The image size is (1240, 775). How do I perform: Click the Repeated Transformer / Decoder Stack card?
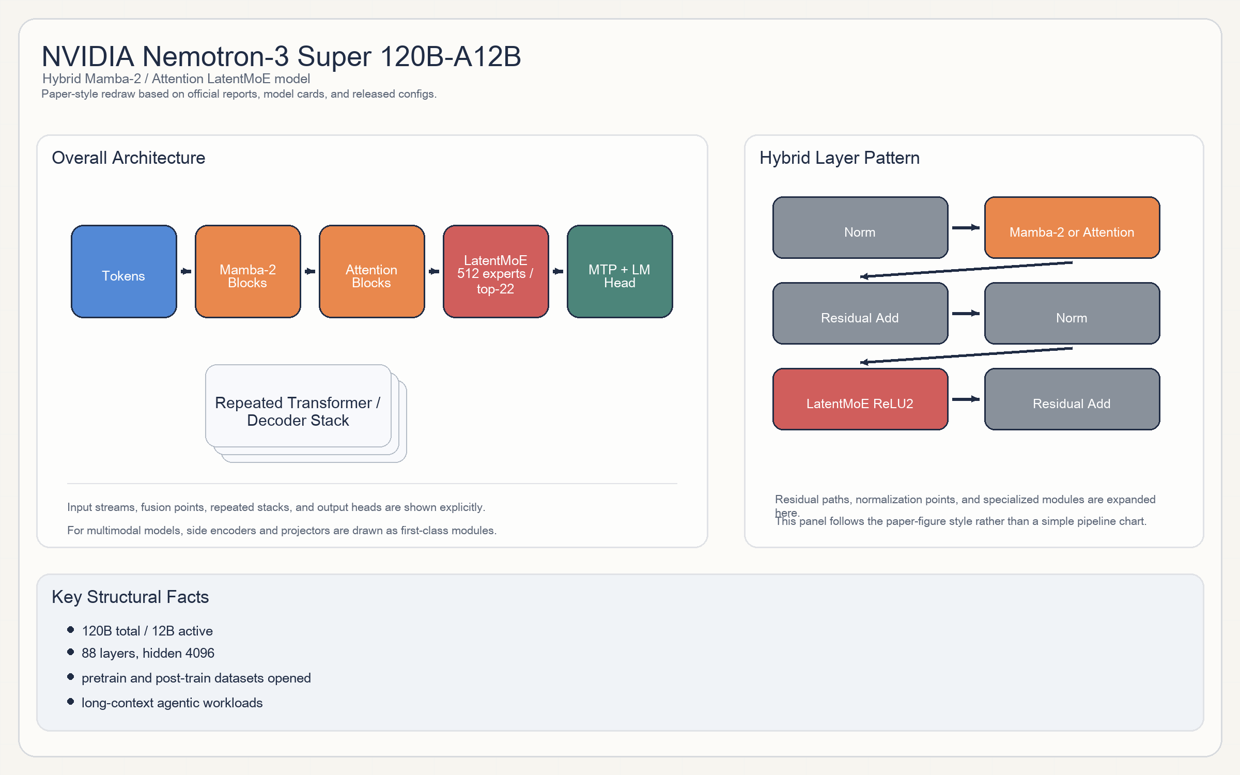click(x=298, y=412)
